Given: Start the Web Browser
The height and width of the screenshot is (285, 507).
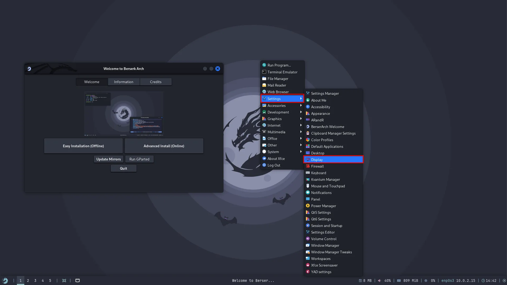Looking at the screenshot, I should coord(278,92).
